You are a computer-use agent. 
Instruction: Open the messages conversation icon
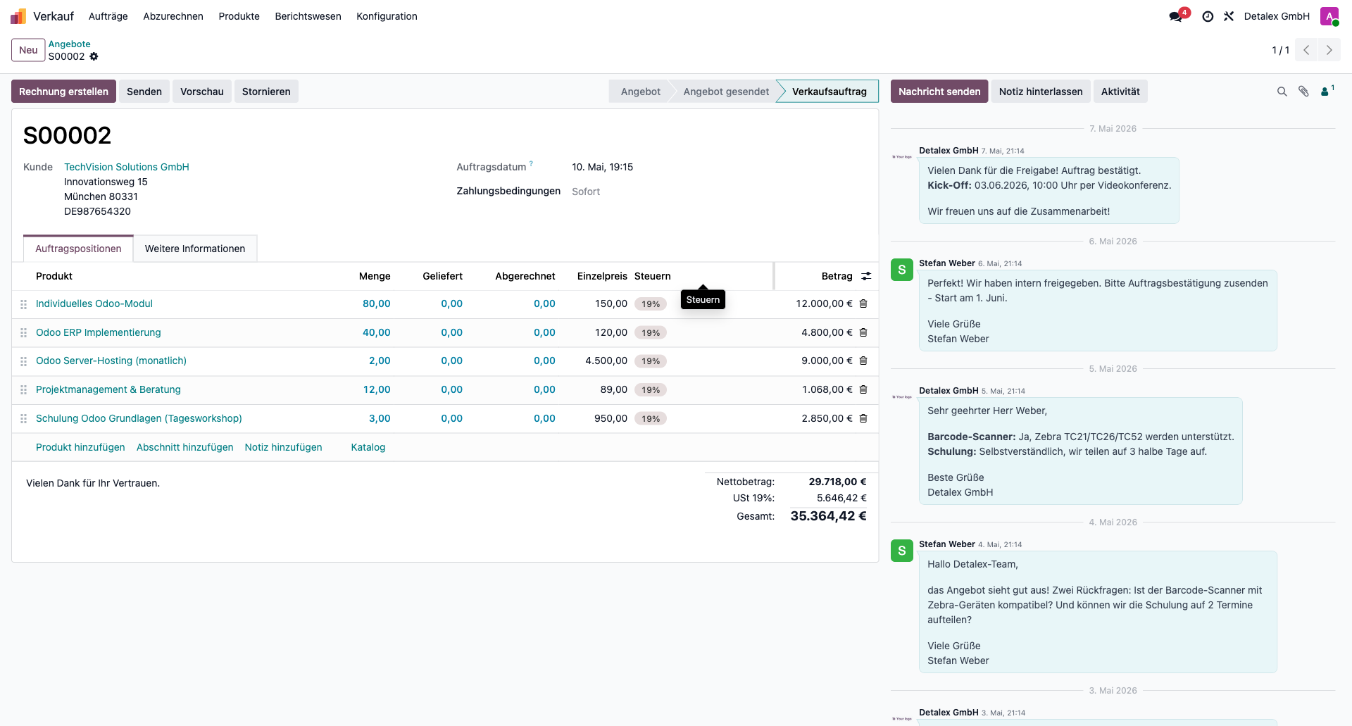pyautogui.click(x=1176, y=16)
